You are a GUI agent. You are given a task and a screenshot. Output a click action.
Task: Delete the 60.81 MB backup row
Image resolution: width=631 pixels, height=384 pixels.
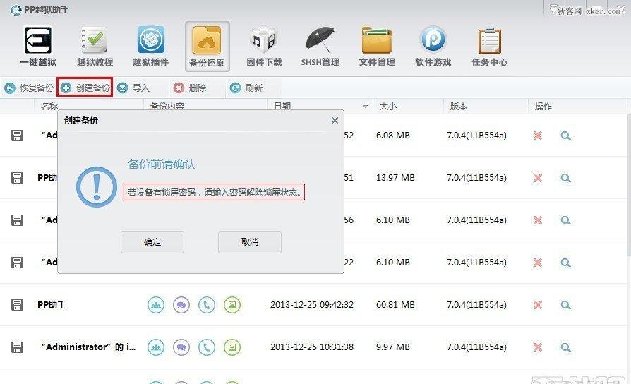click(538, 305)
